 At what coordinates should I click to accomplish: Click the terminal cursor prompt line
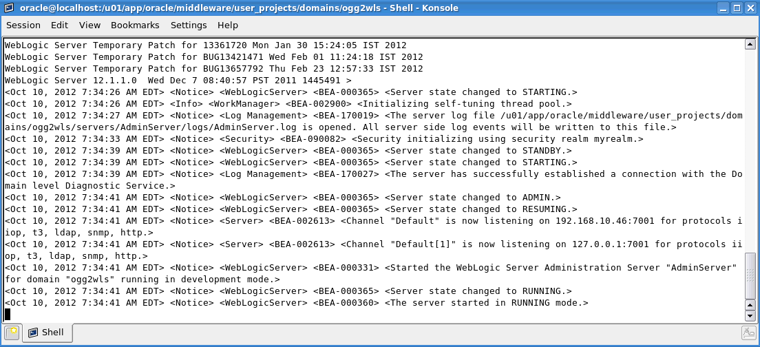click(x=8, y=315)
